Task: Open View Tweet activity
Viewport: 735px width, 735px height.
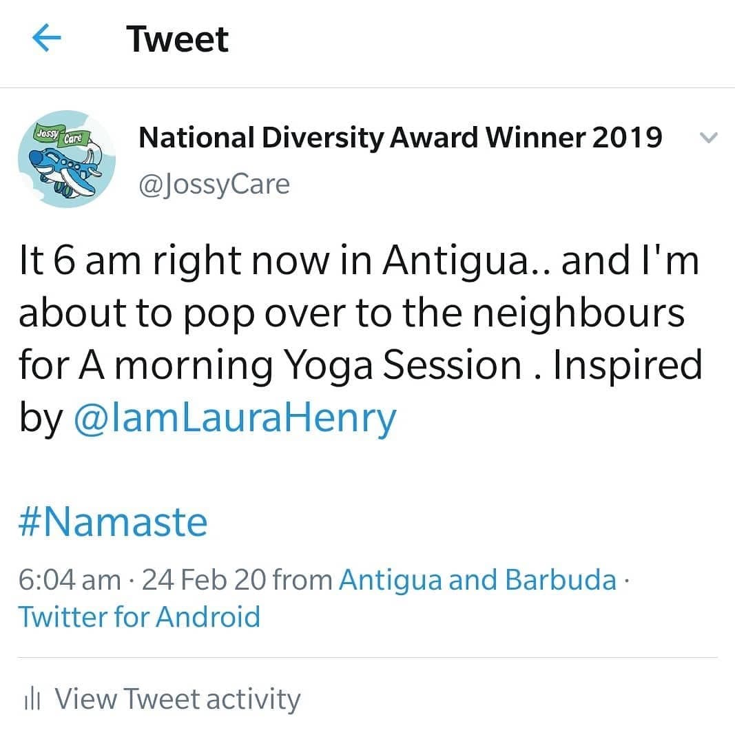Action: [x=162, y=699]
